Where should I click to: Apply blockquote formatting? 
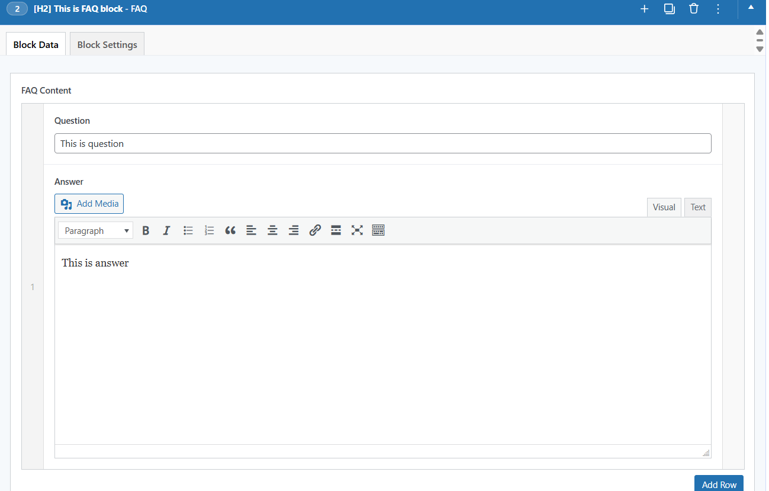point(230,230)
